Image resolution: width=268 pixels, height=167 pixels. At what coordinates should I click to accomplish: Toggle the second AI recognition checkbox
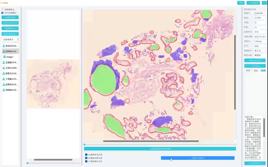click(86, 158)
